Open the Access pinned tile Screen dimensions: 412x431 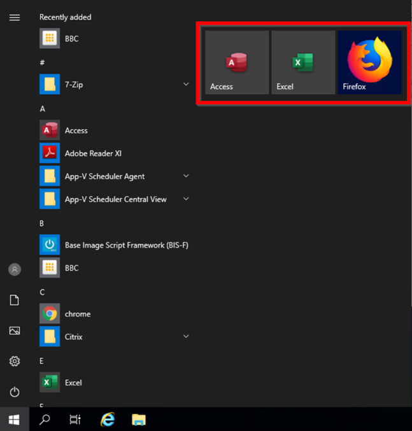click(237, 62)
